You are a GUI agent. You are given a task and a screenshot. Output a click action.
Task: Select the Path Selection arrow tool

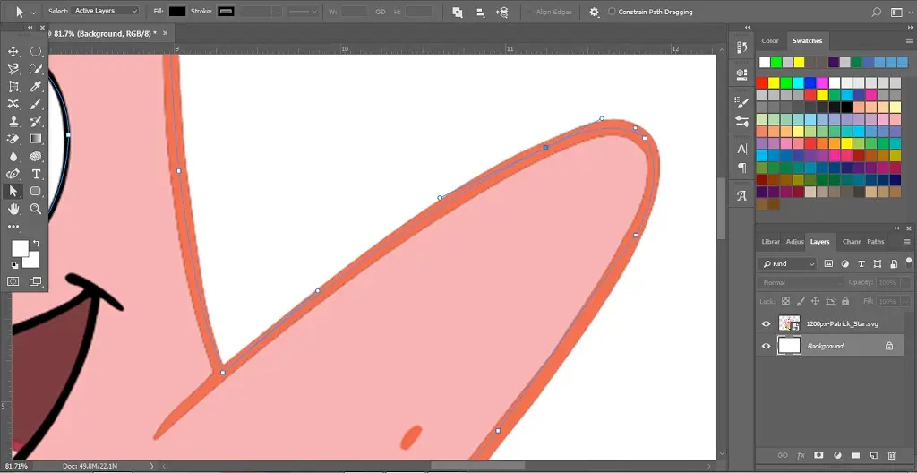13,191
